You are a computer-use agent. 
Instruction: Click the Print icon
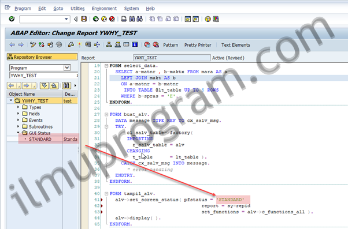click(124, 19)
